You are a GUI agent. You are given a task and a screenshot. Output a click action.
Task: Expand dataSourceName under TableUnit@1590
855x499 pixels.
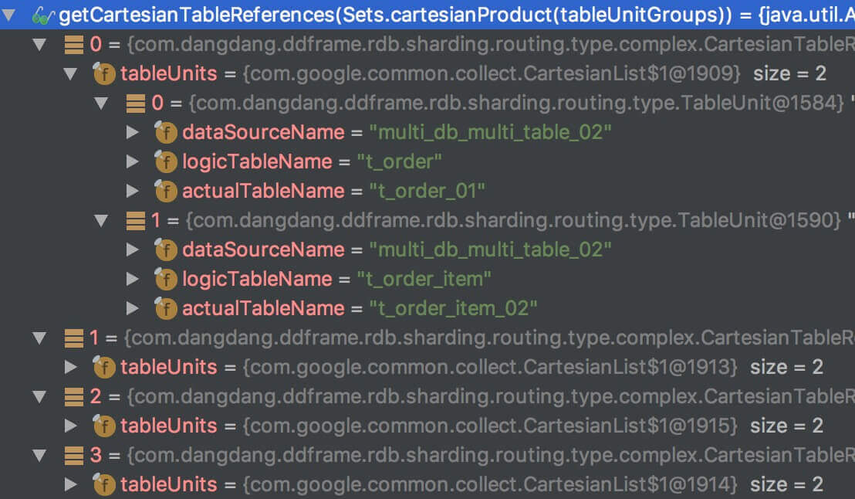(133, 249)
